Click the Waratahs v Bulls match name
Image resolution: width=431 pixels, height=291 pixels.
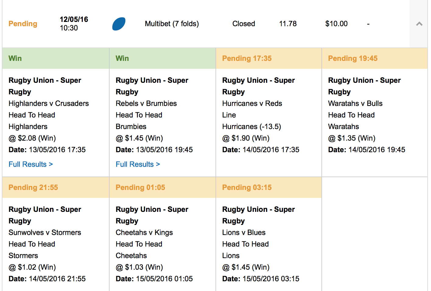pyautogui.click(x=355, y=103)
